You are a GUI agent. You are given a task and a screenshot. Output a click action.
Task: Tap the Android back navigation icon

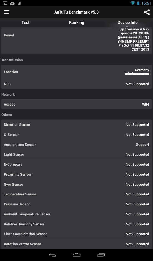click(x=52, y=255)
